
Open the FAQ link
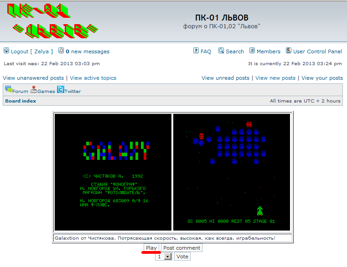[x=206, y=51]
